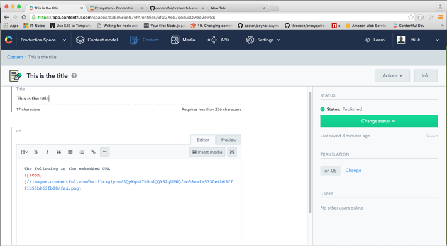Viewport: 447px width, 246px height.
Task: Click the entry type icon beside the title
Action: [15, 76]
